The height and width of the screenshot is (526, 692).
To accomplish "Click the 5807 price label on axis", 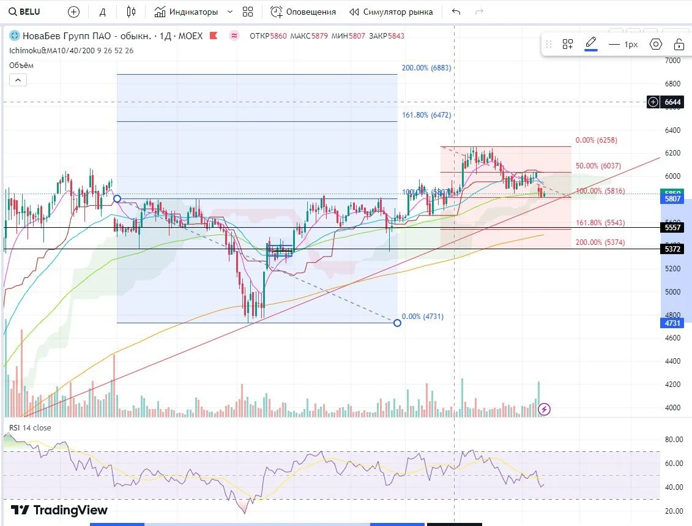I will point(672,199).
